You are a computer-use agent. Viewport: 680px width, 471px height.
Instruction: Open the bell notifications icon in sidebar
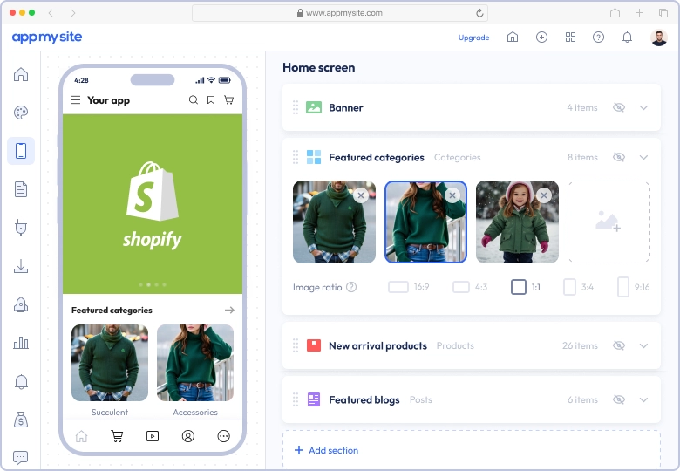pyautogui.click(x=21, y=382)
